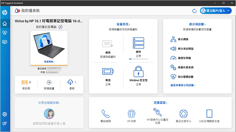Open the HP 社群 people icon
The image size is (236, 132).
[x=132, y=114]
